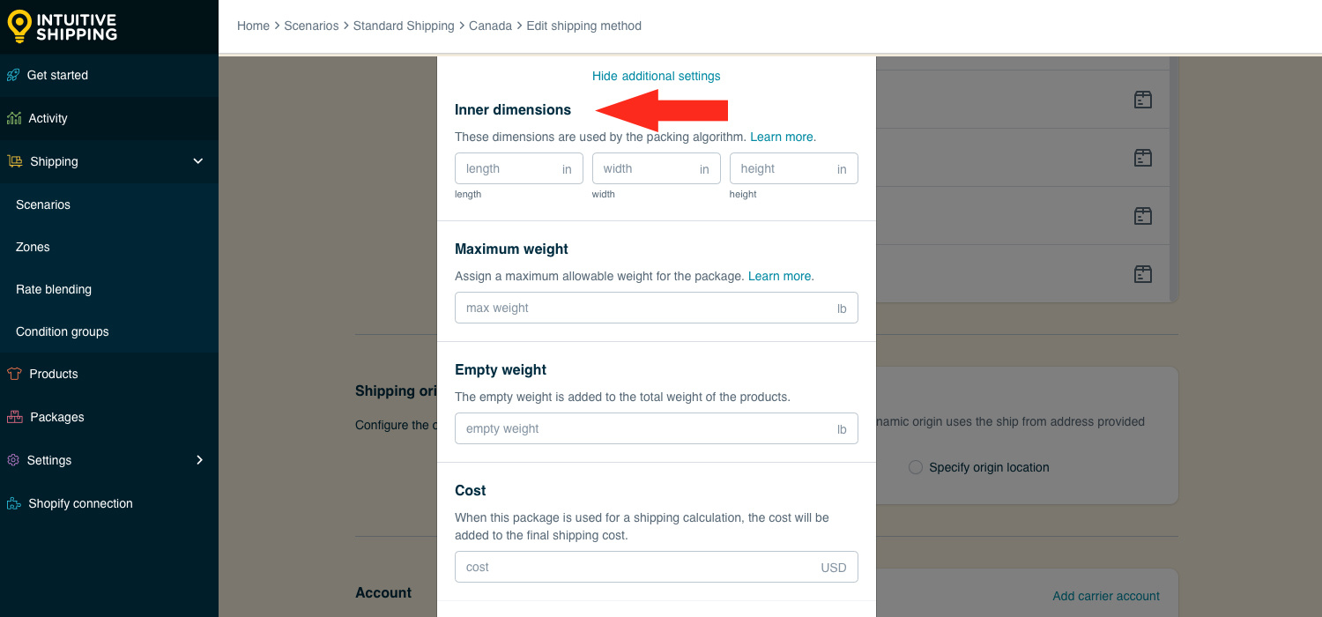Click the Activity chart icon
1322x617 pixels.
click(x=13, y=118)
